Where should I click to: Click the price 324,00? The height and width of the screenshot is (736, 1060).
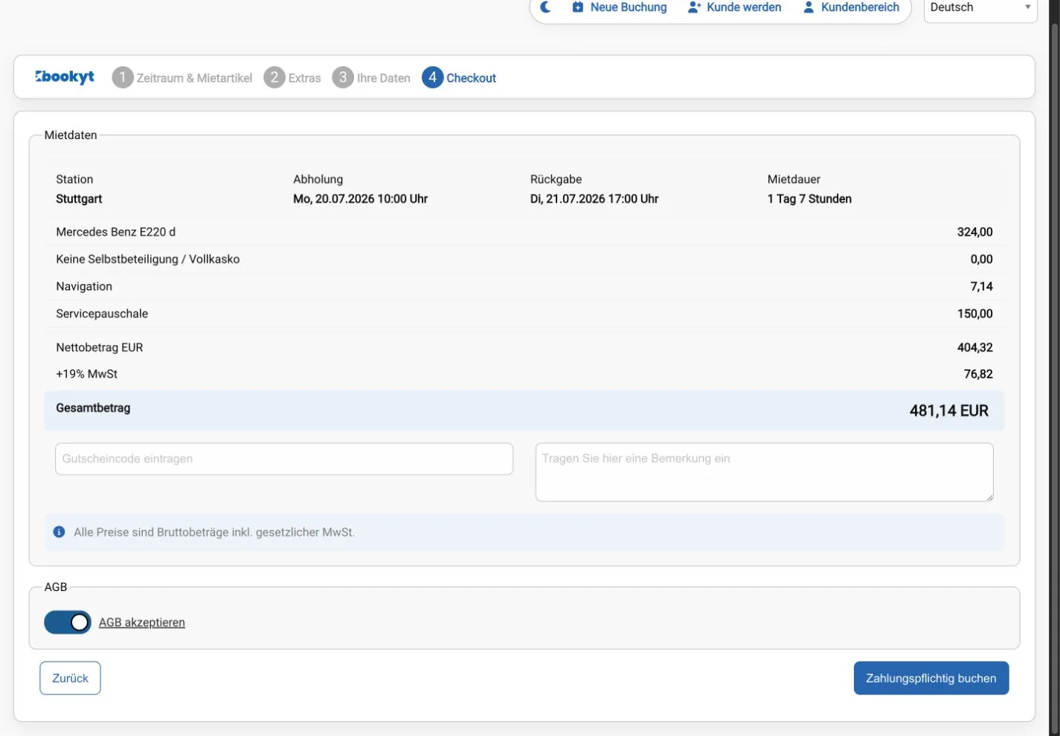(x=975, y=232)
